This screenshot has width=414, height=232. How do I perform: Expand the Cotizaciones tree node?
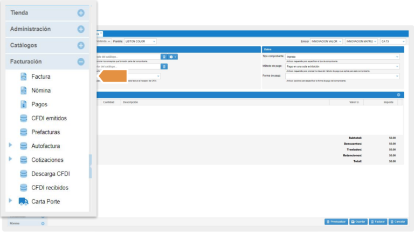point(10,160)
